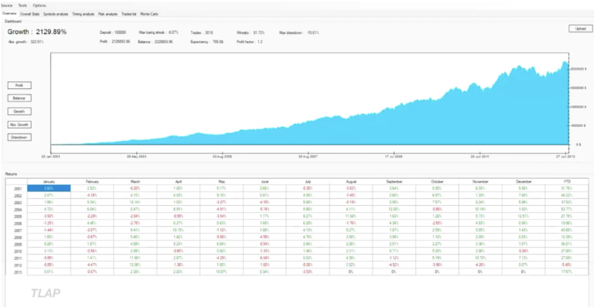Click the Growth 2129.89% headline value
The width and height of the screenshot is (594, 308).
(37, 32)
